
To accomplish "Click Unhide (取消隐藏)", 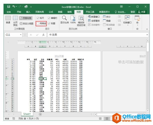I will tap(109, 25).
